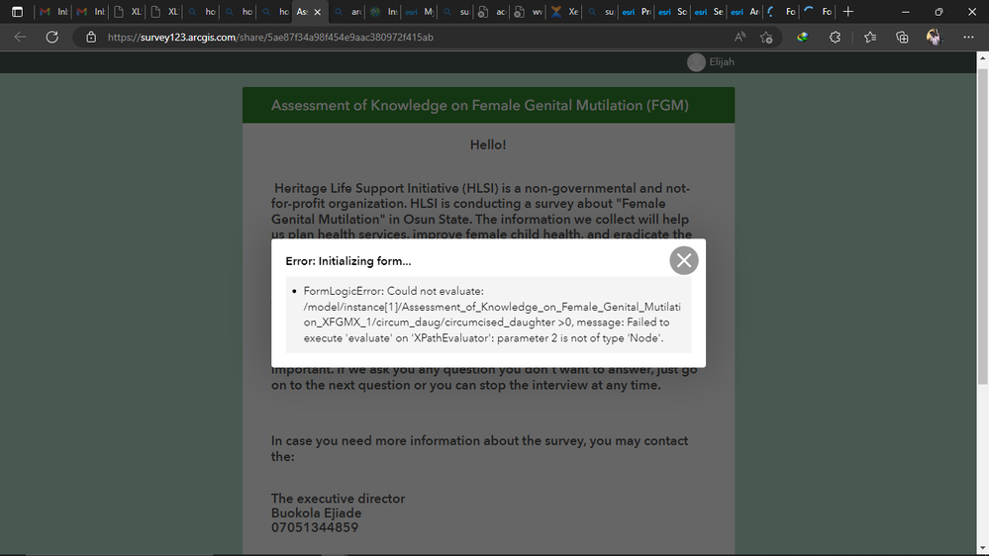Switch to the 'Ins' globe tab
The width and height of the screenshot is (989, 556).
click(x=384, y=11)
